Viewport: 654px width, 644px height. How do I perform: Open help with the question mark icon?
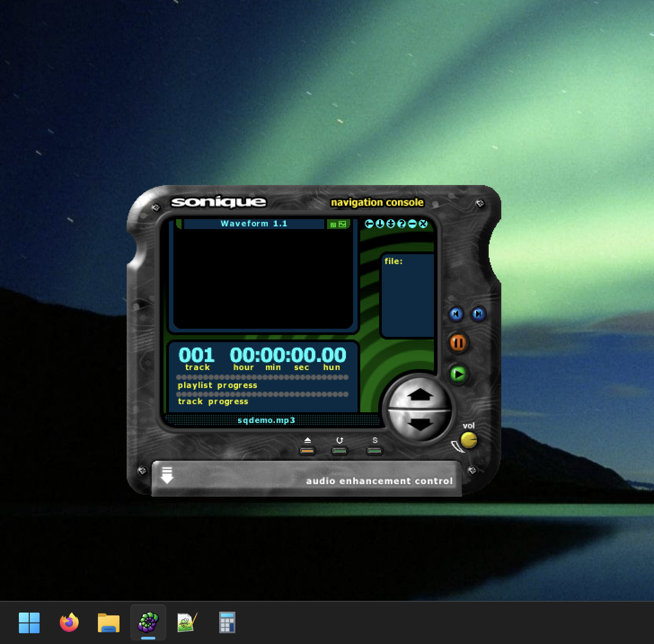click(x=402, y=224)
